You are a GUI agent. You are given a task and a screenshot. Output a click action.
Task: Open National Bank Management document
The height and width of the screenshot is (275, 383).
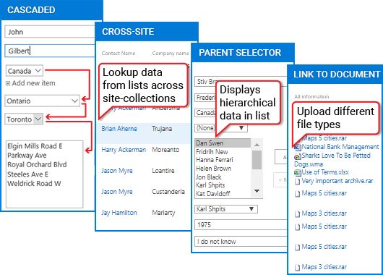pyautogui.click(x=340, y=147)
